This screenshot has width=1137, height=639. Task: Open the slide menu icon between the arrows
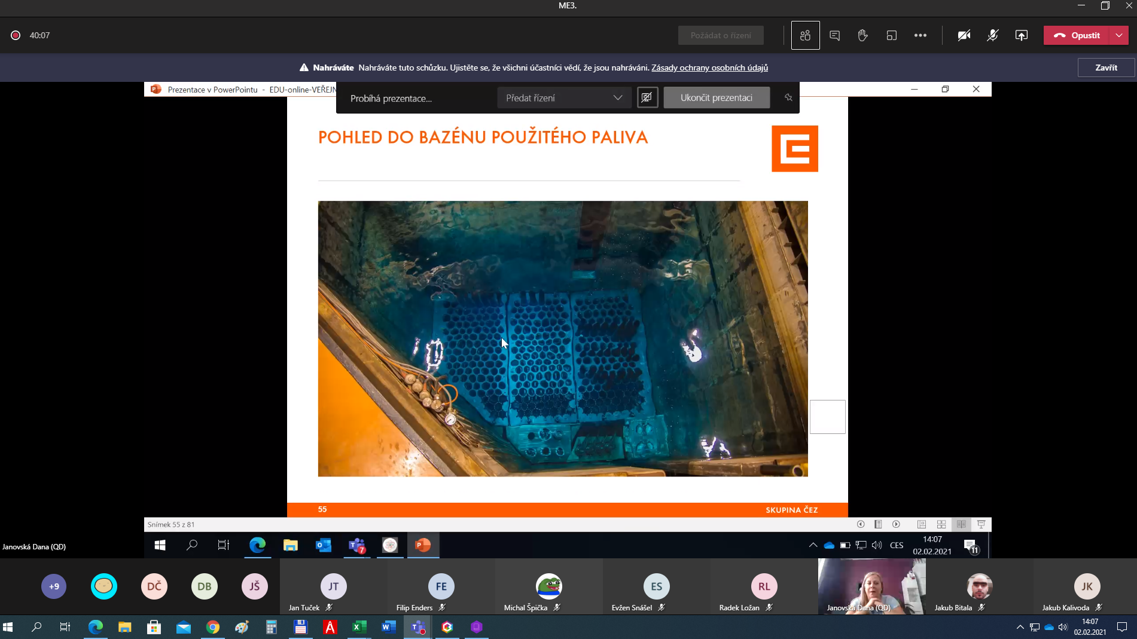(x=878, y=524)
